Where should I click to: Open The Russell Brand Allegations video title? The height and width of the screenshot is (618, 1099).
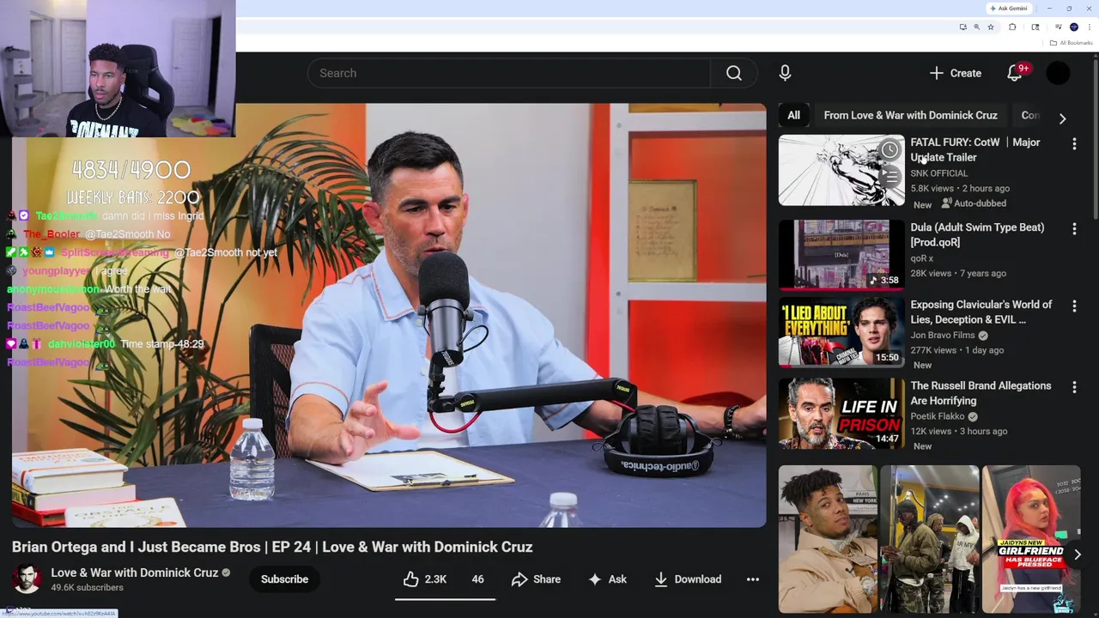981,393
